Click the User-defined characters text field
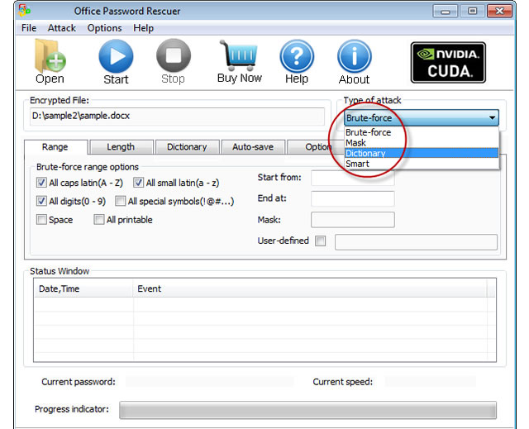The width and height of the screenshot is (529, 429). coord(416,242)
